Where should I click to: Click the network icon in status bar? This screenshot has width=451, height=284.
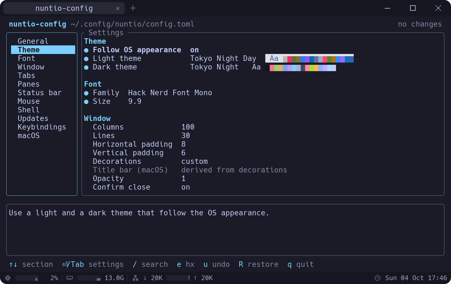[135, 278]
